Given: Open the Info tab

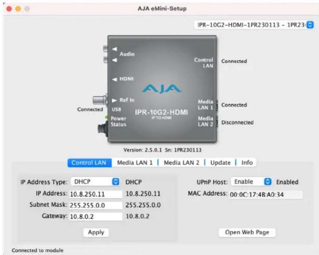Looking at the screenshot, I should (247, 163).
